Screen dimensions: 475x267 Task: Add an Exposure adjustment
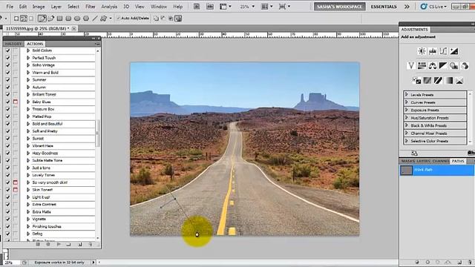tap(453, 51)
